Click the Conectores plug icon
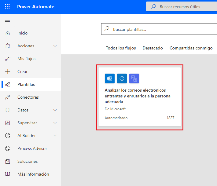The image size is (217, 186). (x=8, y=97)
